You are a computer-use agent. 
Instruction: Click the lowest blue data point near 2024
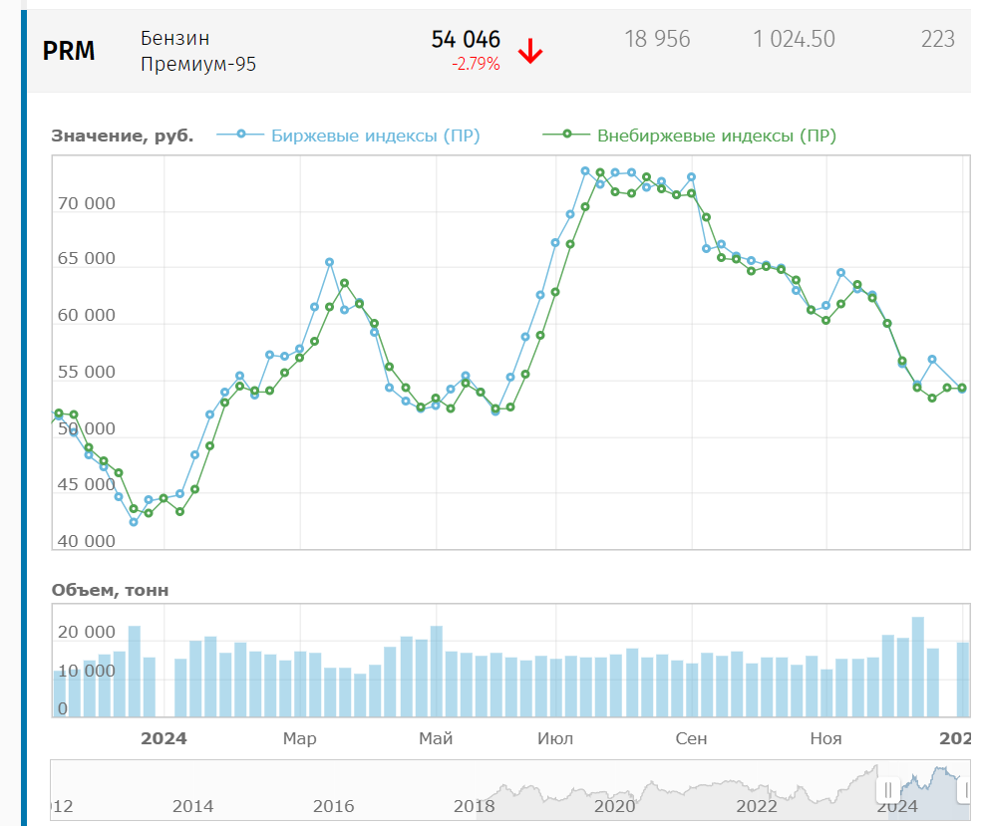(x=134, y=521)
